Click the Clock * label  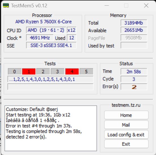[14, 38]
